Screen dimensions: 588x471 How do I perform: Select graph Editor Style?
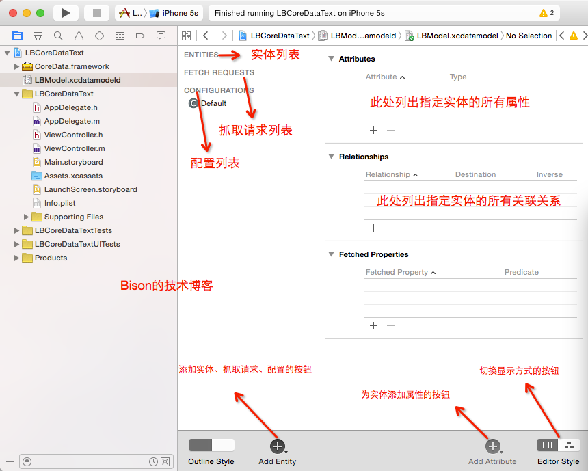[570, 445]
